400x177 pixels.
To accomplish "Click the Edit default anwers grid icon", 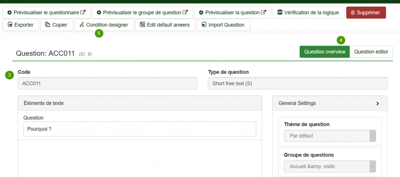I will click(x=142, y=25).
